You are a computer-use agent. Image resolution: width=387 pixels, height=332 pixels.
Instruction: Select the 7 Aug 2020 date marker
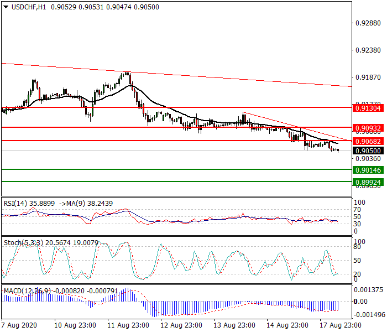coord(19,325)
